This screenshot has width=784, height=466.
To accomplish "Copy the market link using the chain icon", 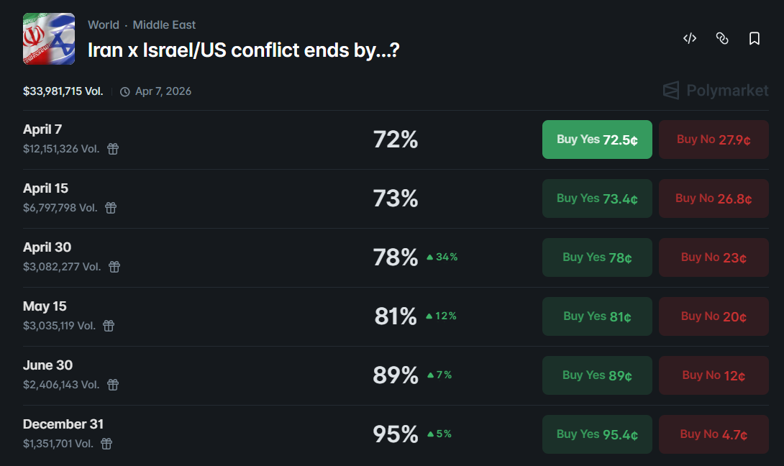I will [x=722, y=39].
